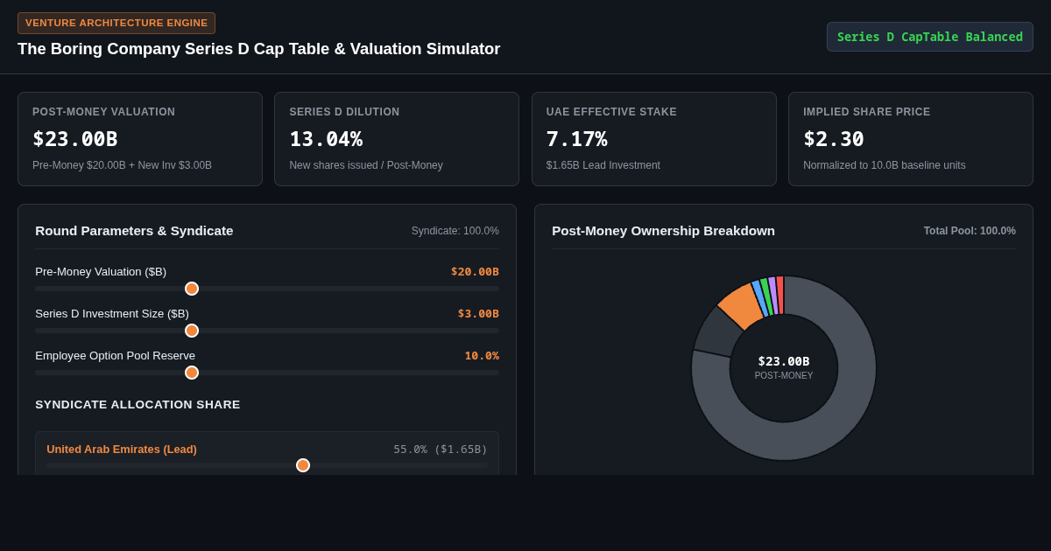
Task: Click the 10.0% option pool value
Action: [482, 355]
